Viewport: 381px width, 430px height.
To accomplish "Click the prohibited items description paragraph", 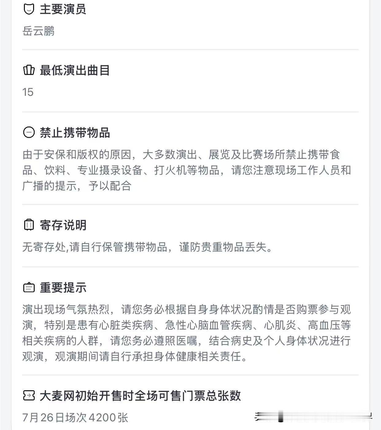I will (x=187, y=170).
